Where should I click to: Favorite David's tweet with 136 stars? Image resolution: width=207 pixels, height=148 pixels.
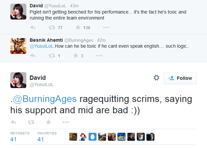tap(78, 27)
